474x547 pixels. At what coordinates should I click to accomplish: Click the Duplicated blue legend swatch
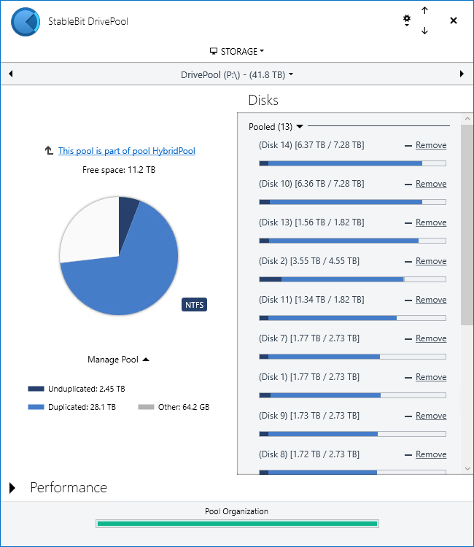click(36, 407)
